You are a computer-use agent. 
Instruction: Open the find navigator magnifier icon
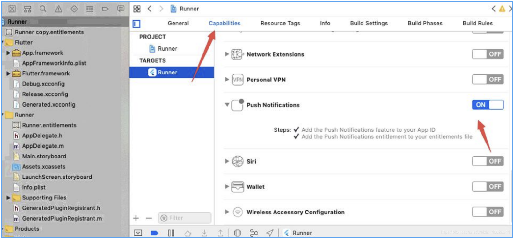pos(43,9)
